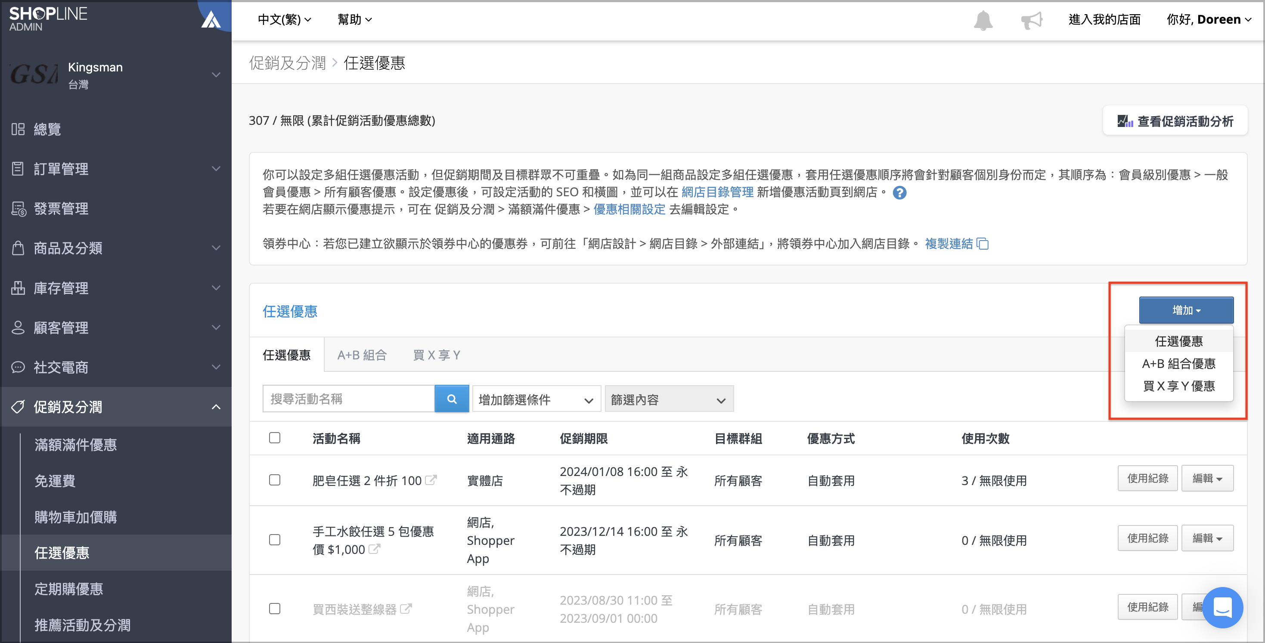Open external link icon for 肥皂任選 2 件折 100
This screenshot has height=643, width=1265.
(431, 480)
